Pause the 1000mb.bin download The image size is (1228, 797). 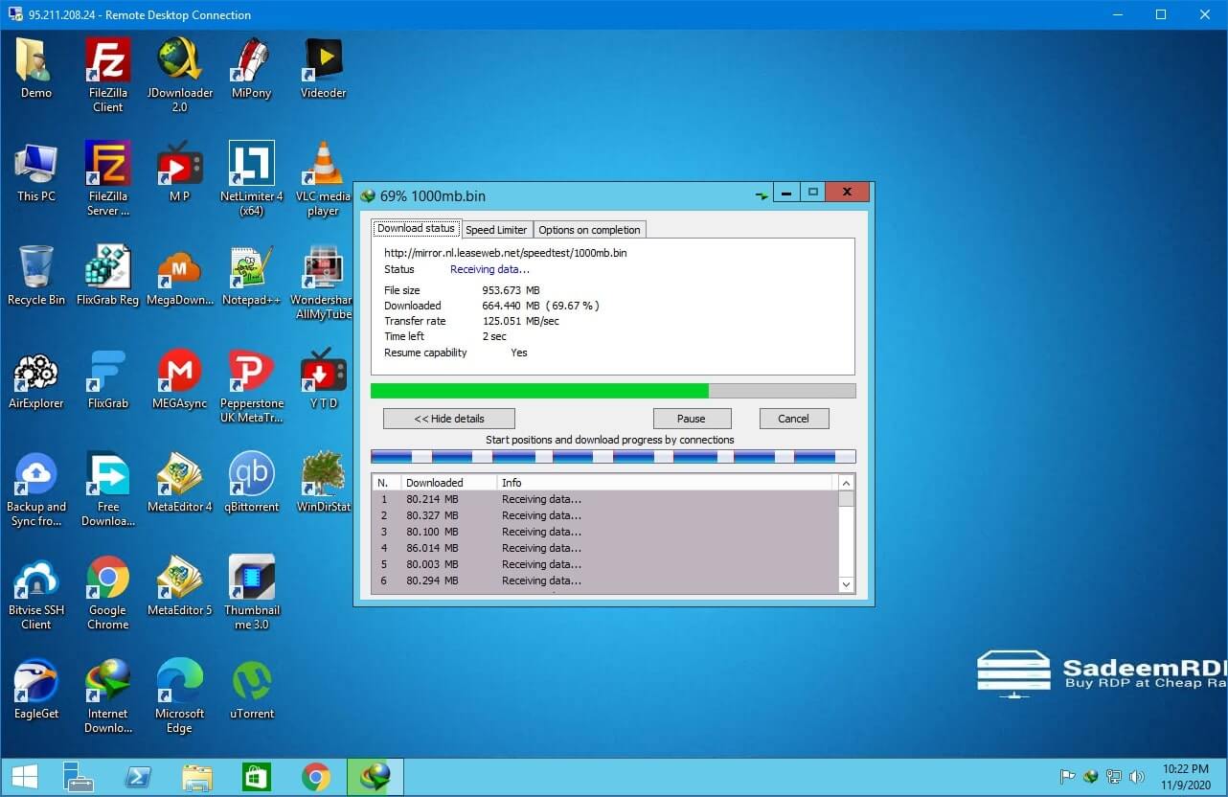[x=692, y=418]
